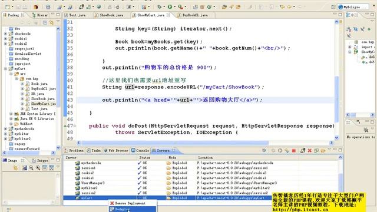Image resolution: width=377 pixels, height=212 pixels.
Task: Click the Outline view tab icon
Action: [348, 15]
